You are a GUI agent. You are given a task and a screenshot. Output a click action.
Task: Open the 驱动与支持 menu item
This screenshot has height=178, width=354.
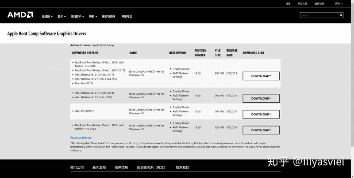(x=108, y=16)
